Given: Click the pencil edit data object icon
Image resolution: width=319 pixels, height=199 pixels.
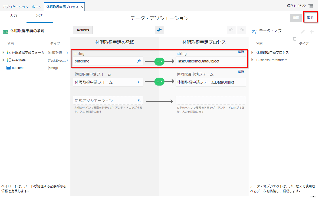Looking at the screenshot, I should coord(303,32).
